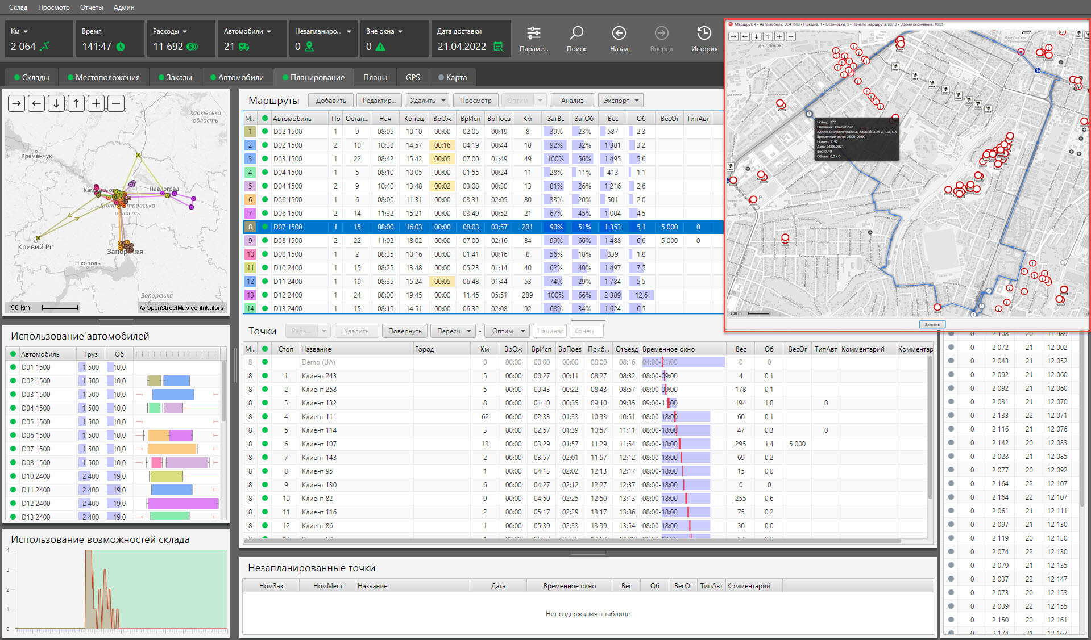This screenshot has width=1091, height=640.
Task: Open the Экспорт dropdown
Action: [x=636, y=101]
